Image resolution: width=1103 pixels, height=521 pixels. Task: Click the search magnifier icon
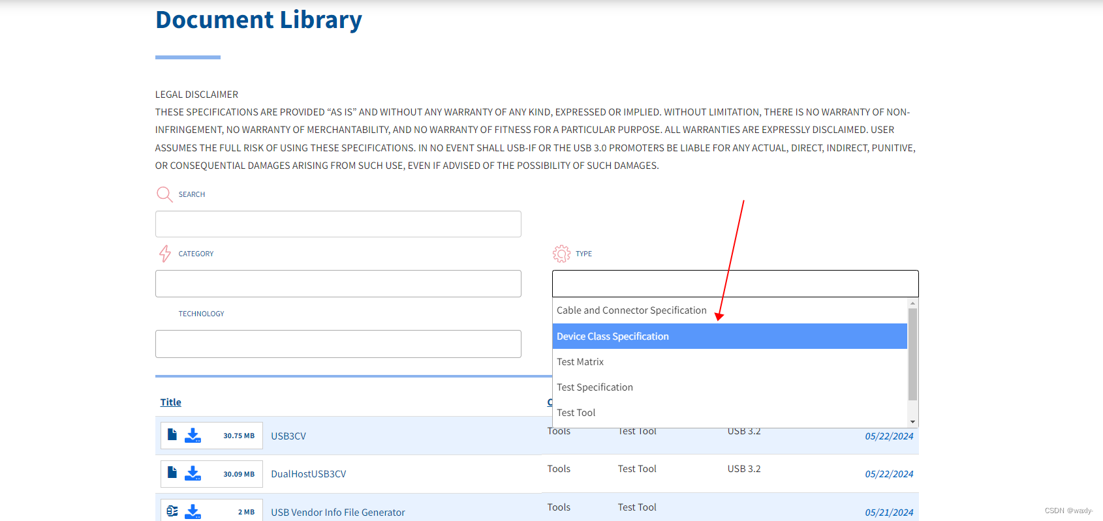coord(164,194)
